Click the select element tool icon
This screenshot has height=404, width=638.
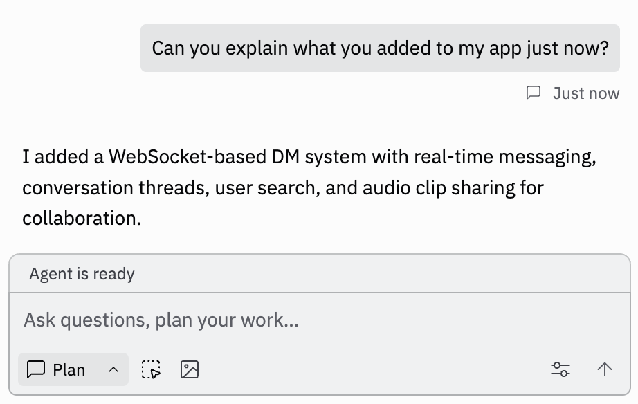click(x=151, y=369)
